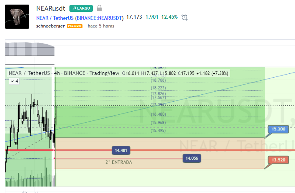
Task: Click the 13.520 red stop price label
Action: coord(279,160)
